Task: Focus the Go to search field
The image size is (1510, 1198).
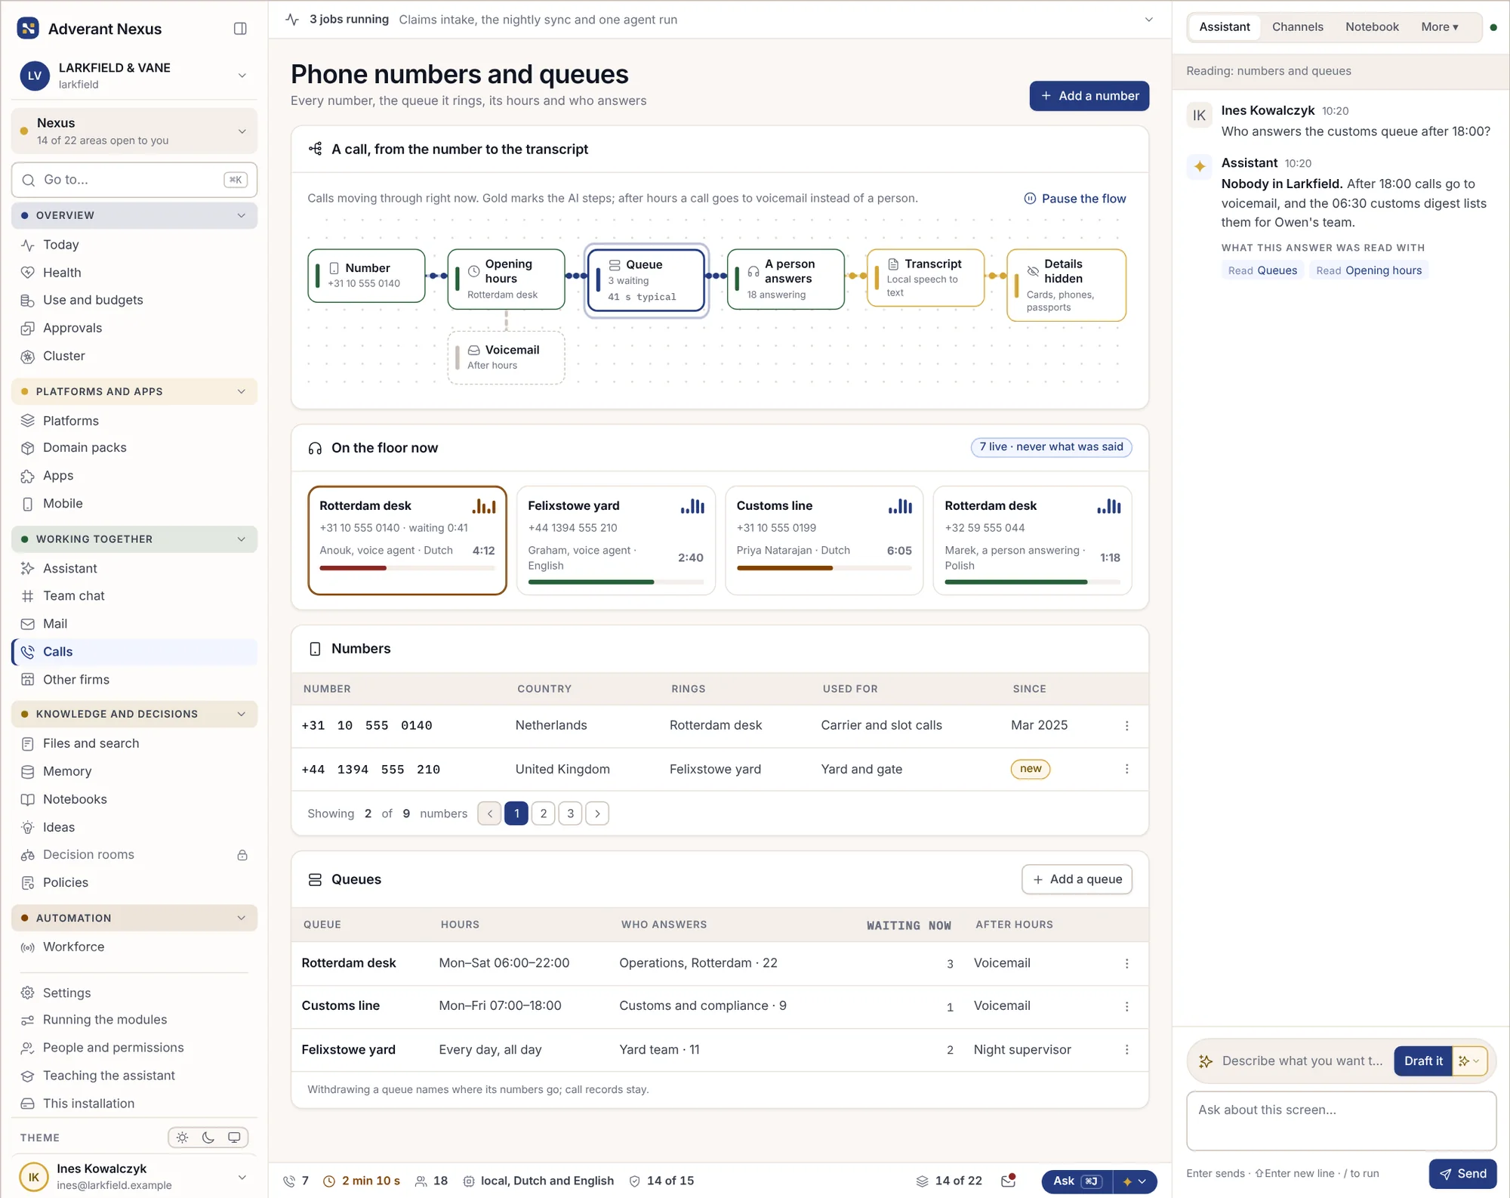Action: point(134,180)
